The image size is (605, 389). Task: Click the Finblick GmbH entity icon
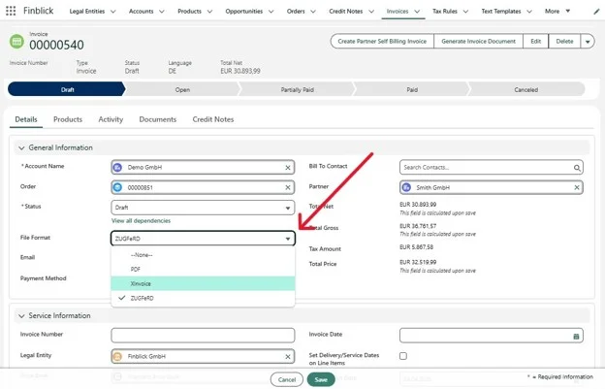(x=117, y=357)
